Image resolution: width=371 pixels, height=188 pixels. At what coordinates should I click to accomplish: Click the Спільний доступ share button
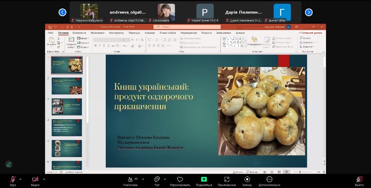click(311, 33)
